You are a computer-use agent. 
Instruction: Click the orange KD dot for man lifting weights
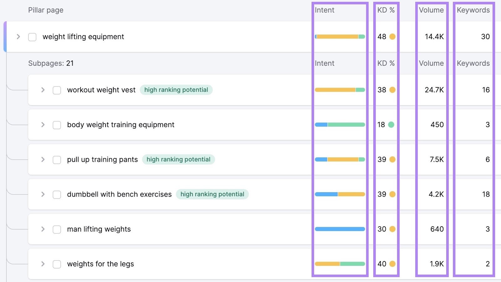coord(393,229)
